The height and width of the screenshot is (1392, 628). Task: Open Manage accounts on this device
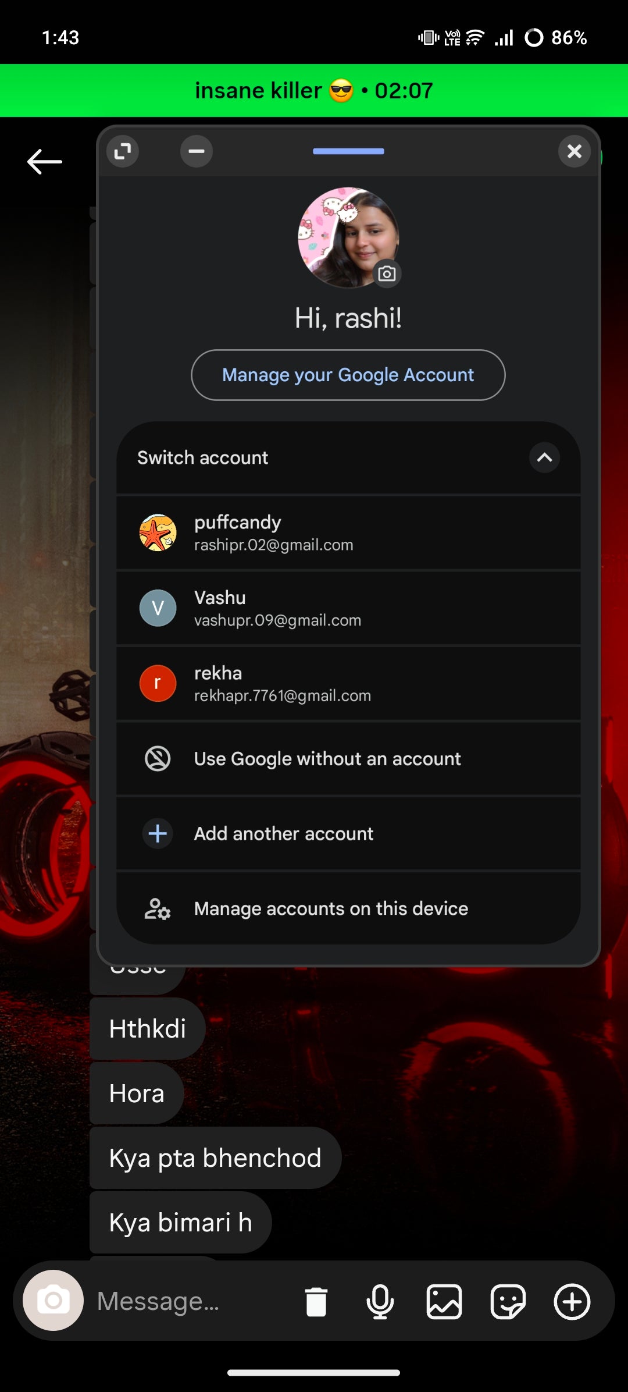pyautogui.click(x=348, y=909)
